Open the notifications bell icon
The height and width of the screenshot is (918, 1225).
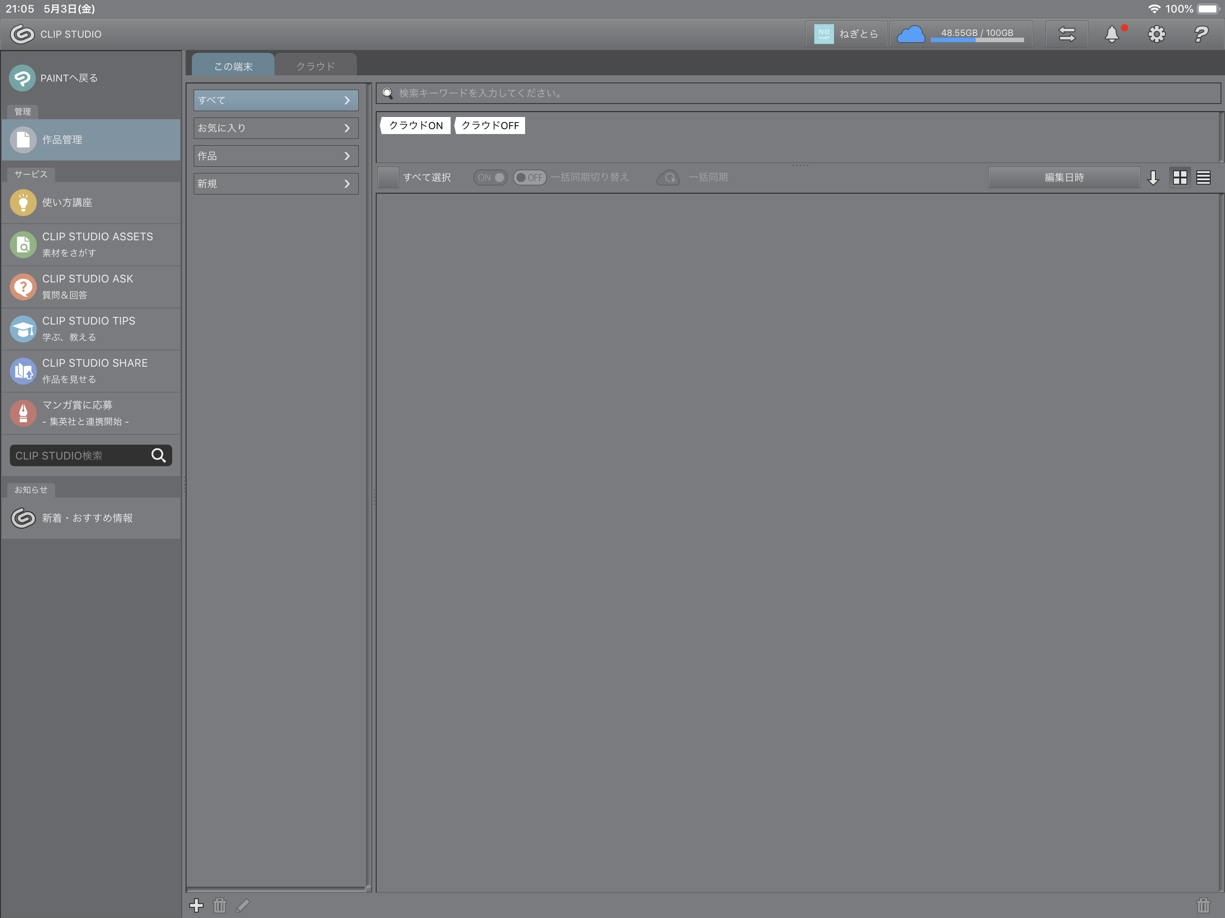(x=1112, y=35)
